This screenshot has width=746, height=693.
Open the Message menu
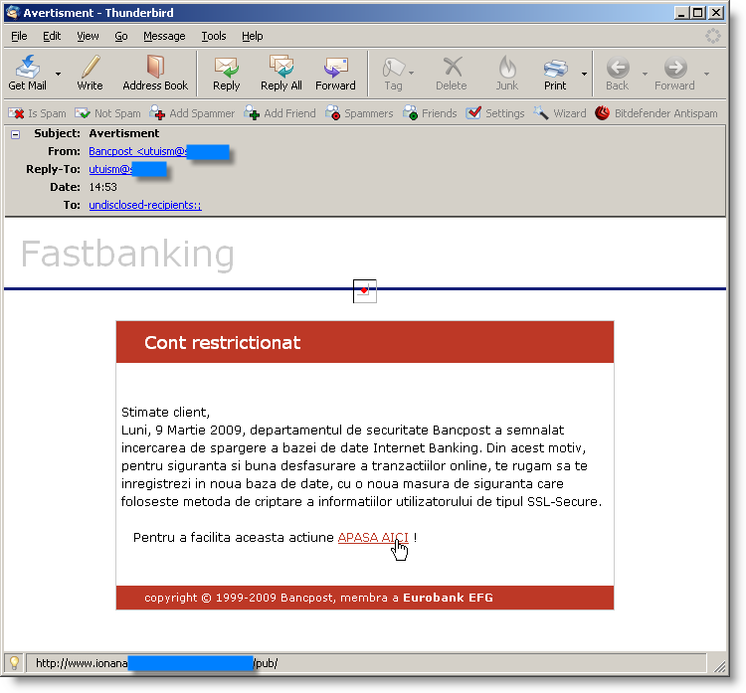164,36
